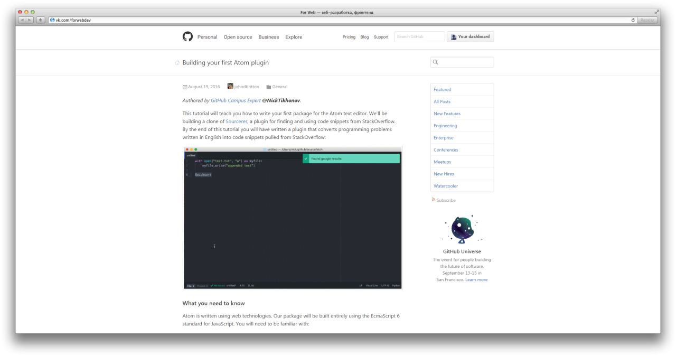Select the New Hires category

tap(462, 174)
